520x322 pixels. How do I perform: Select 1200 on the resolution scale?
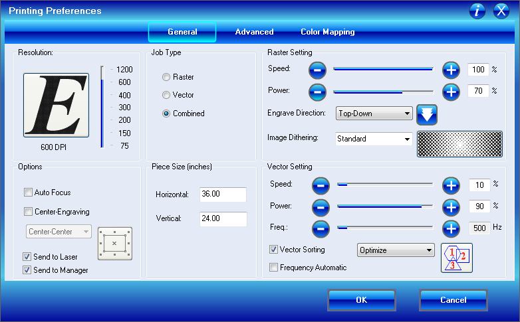124,70
